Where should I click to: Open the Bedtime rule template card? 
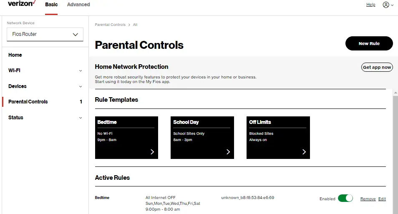(126, 138)
